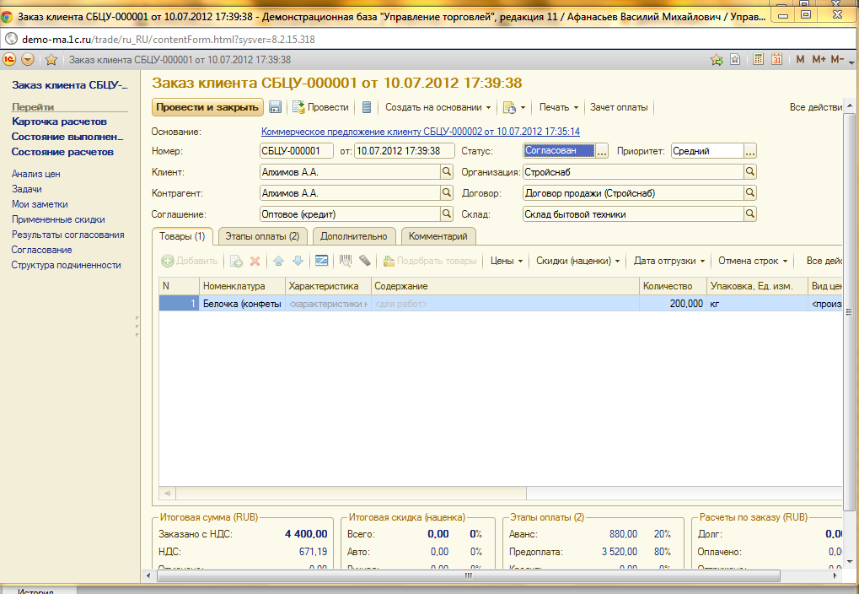Switch to Дополнительно tab
The width and height of the screenshot is (859, 594).
point(354,236)
